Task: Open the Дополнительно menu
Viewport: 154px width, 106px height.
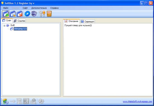Action: [x=39, y=8]
